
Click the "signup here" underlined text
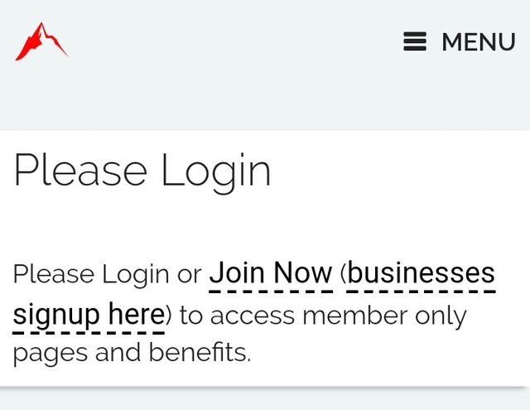pos(89,316)
